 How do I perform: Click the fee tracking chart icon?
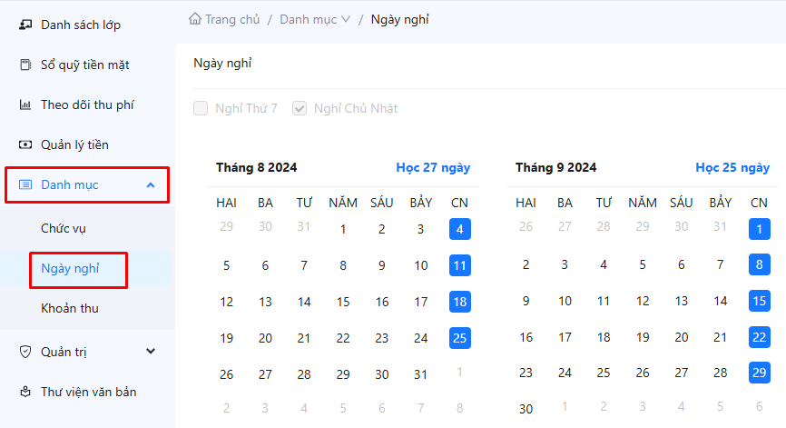[25, 105]
